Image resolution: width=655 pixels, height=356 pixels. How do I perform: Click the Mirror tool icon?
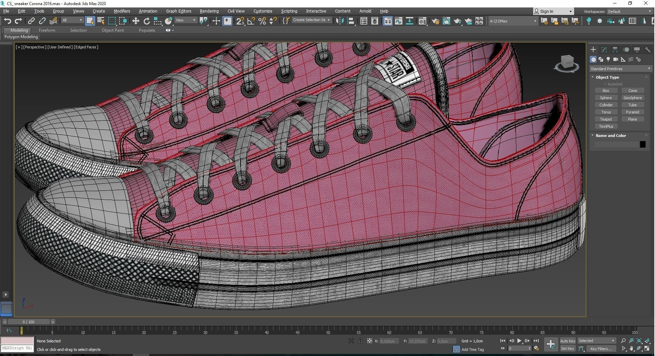(340, 21)
